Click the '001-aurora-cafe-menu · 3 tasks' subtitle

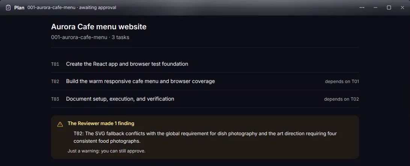coord(90,38)
